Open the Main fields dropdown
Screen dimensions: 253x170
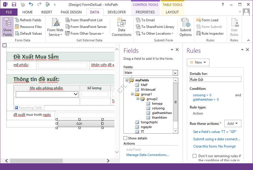point(175,73)
